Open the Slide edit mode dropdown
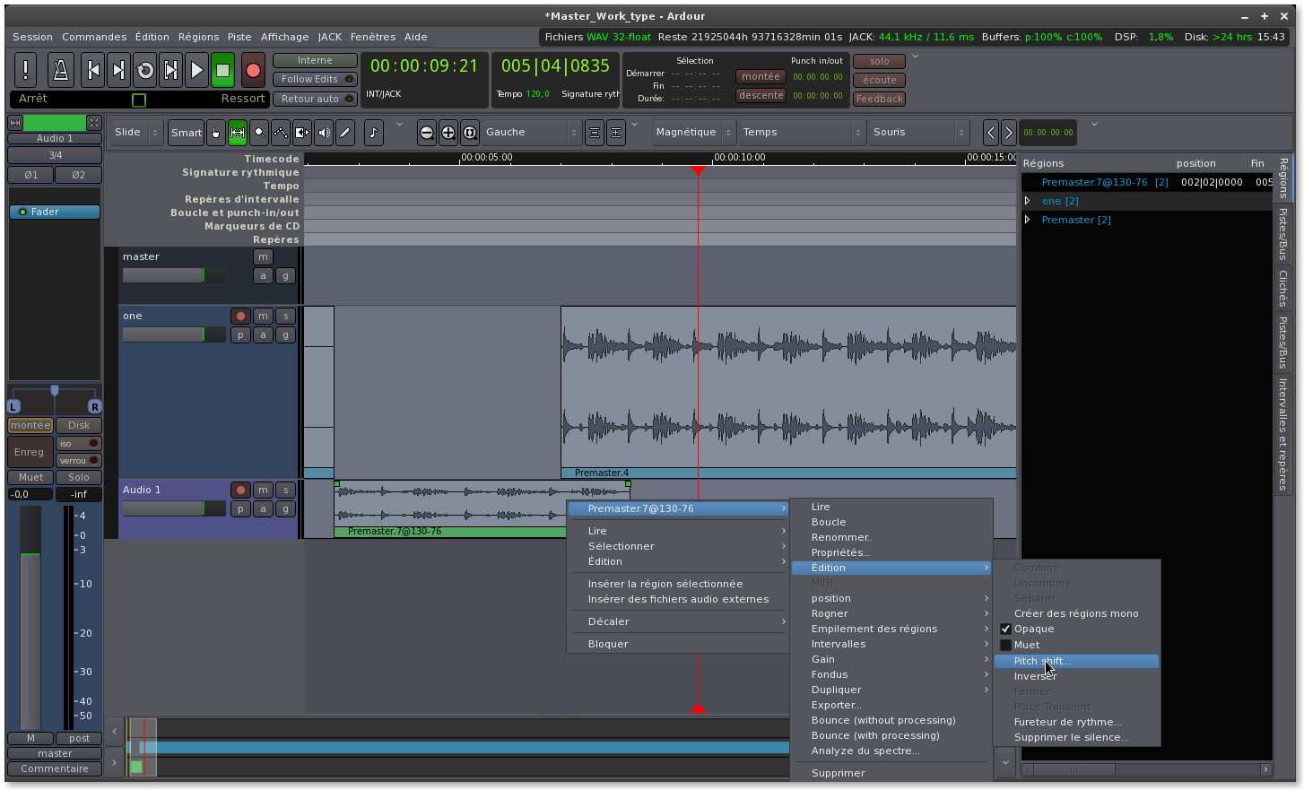 [136, 133]
